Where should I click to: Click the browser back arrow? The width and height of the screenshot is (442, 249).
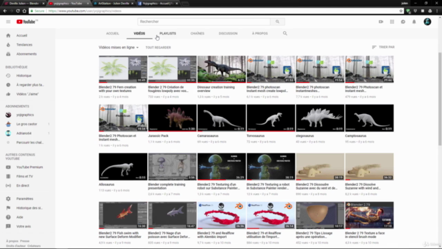point(5,11)
